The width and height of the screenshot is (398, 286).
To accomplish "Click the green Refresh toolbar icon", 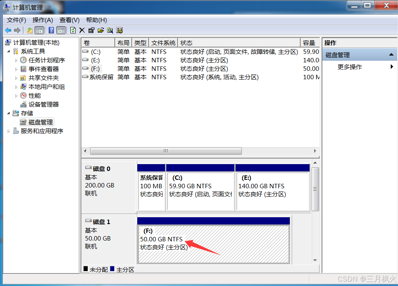I will click(x=73, y=31).
